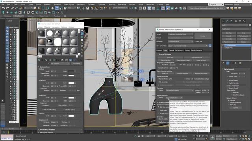The image size is (252, 141).
Task: Click the Unlink Selection tool
Action: coord(17,8)
